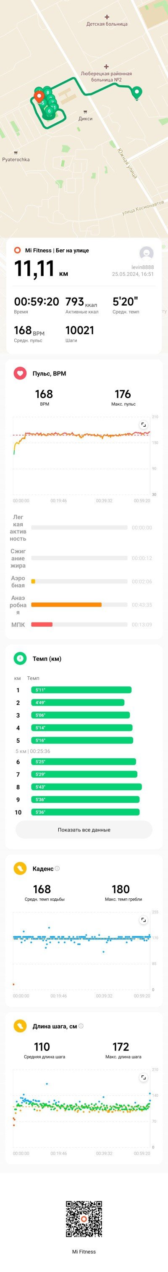
Task: Select kilometer 8 pace bar 5'43"
Action: 86,787
